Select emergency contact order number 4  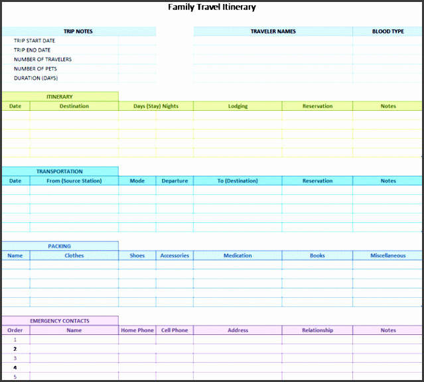15,367
